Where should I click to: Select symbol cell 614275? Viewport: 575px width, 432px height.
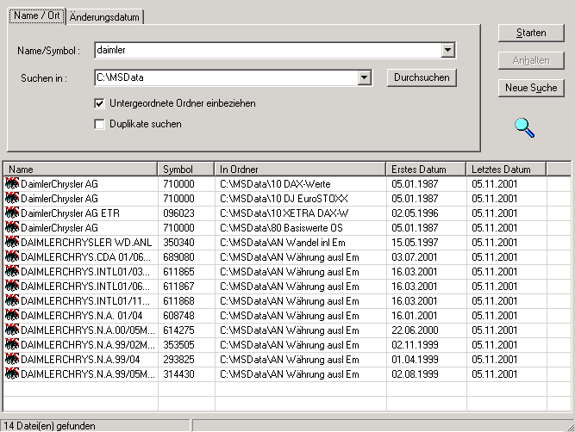pyautogui.click(x=178, y=330)
